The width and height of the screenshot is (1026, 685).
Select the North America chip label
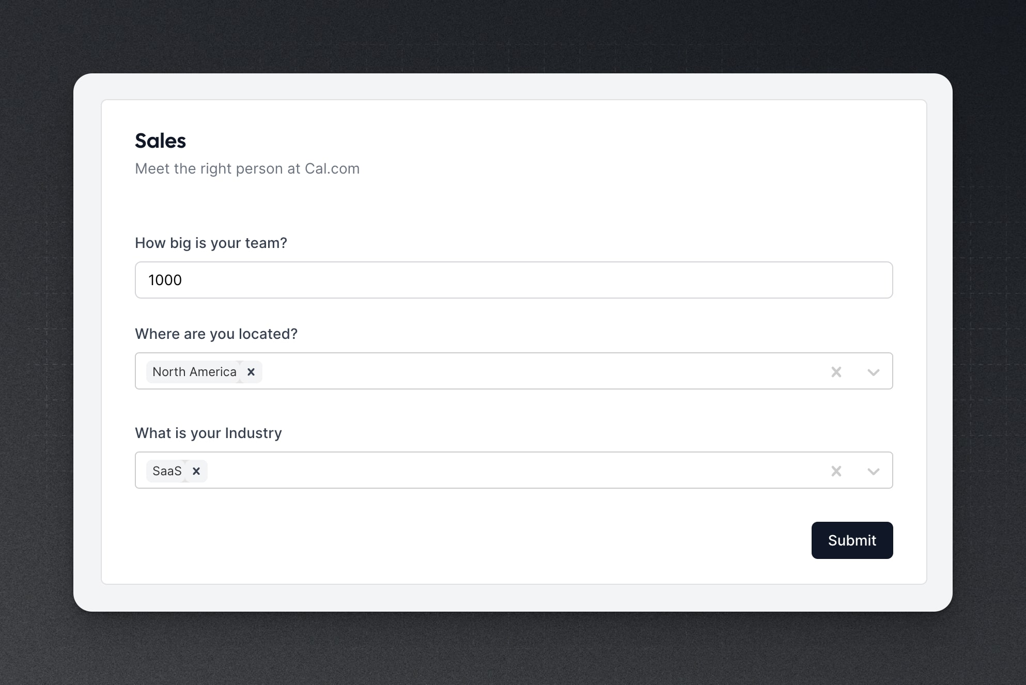click(x=194, y=372)
